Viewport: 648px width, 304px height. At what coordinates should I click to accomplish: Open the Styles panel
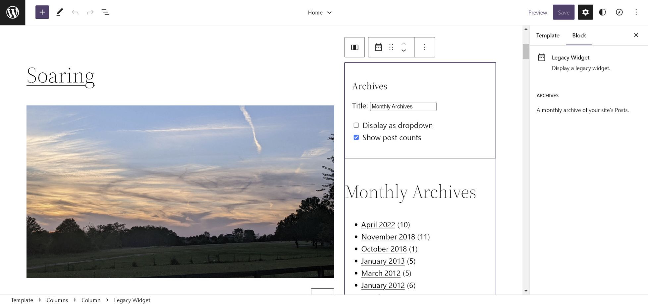click(602, 12)
